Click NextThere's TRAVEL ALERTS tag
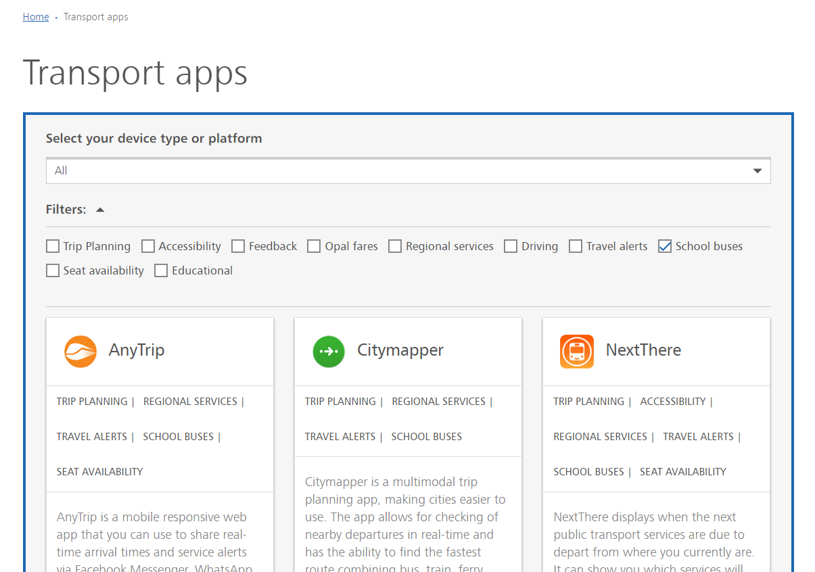815x572 pixels. point(698,437)
